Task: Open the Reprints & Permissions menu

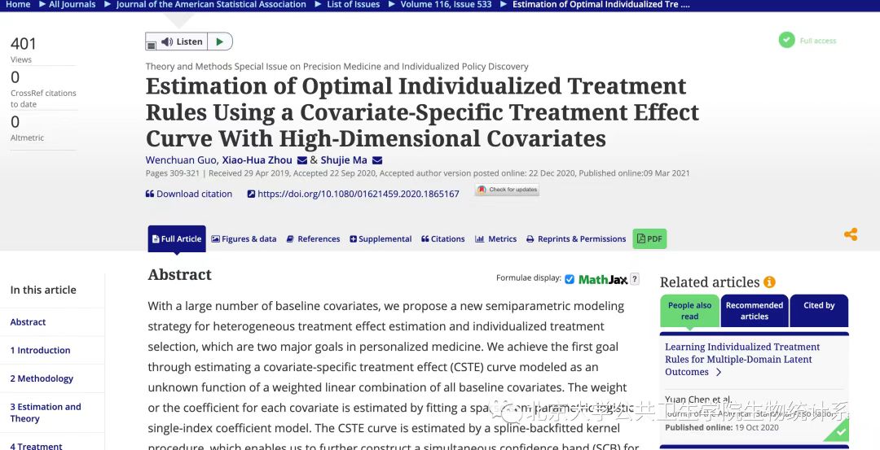Action: (x=576, y=239)
